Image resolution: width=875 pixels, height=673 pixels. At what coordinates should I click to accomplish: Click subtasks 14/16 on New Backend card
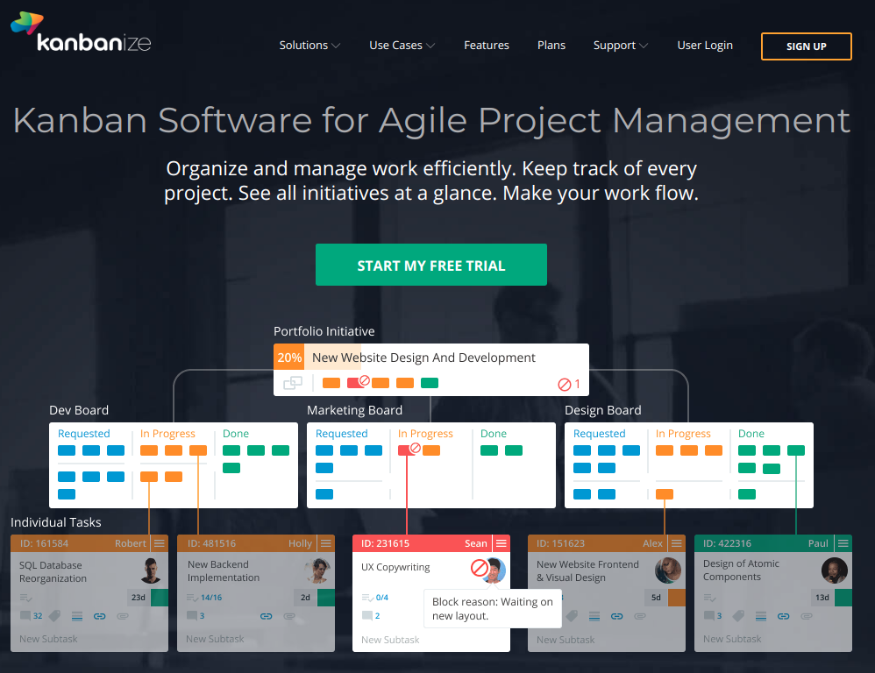point(204,597)
